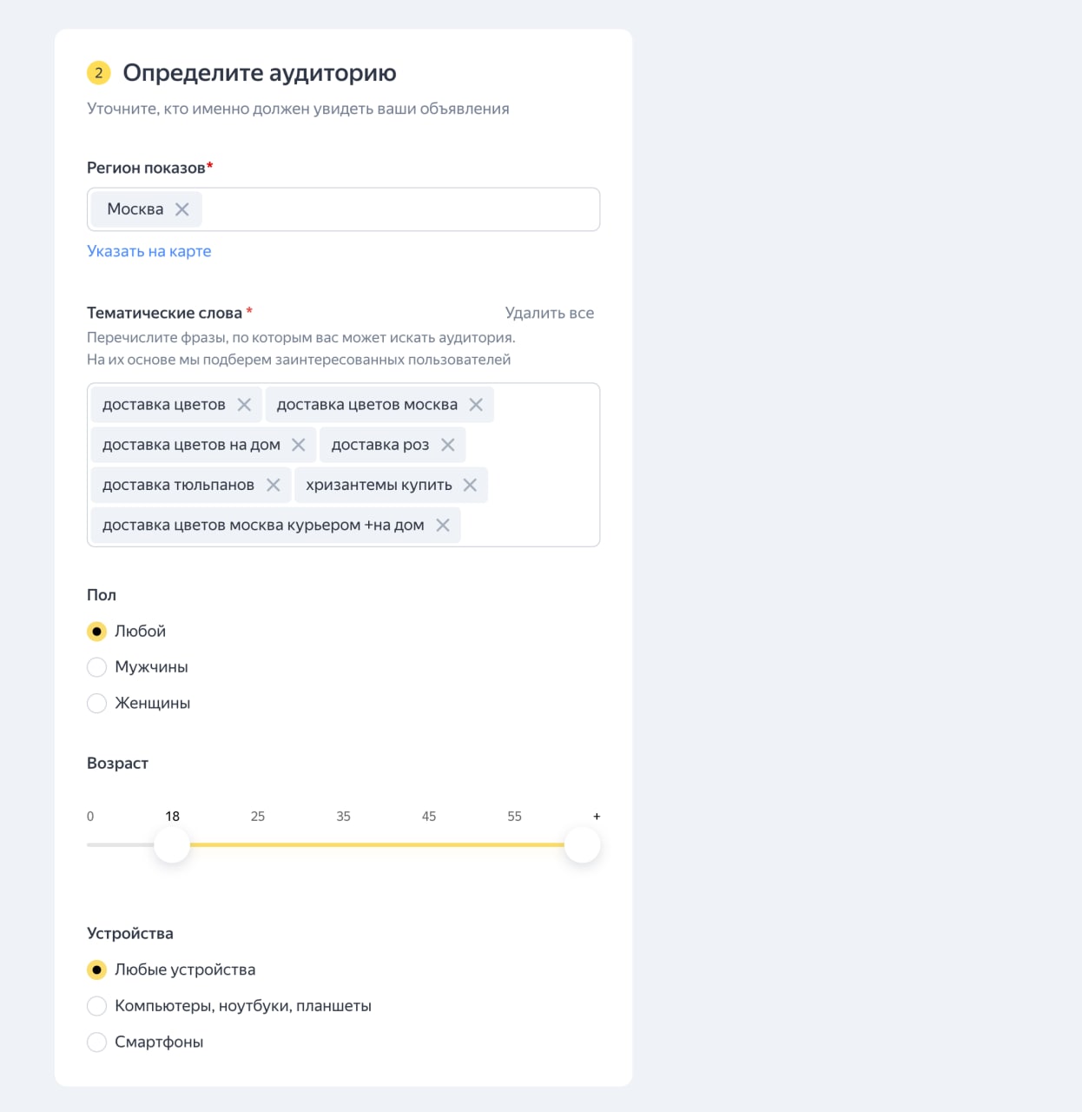Remove the 'доставка тюльпанов' keyword
The width and height of the screenshot is (1082, 1112).
click(x=274, y=485)
